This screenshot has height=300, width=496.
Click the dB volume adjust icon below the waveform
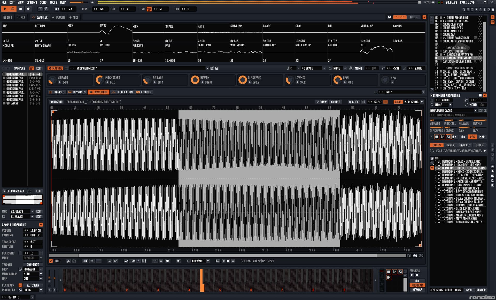[85, 261]
